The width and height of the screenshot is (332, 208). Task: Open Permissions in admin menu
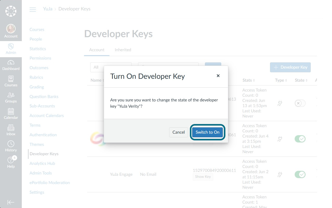[x=40, y=58]
